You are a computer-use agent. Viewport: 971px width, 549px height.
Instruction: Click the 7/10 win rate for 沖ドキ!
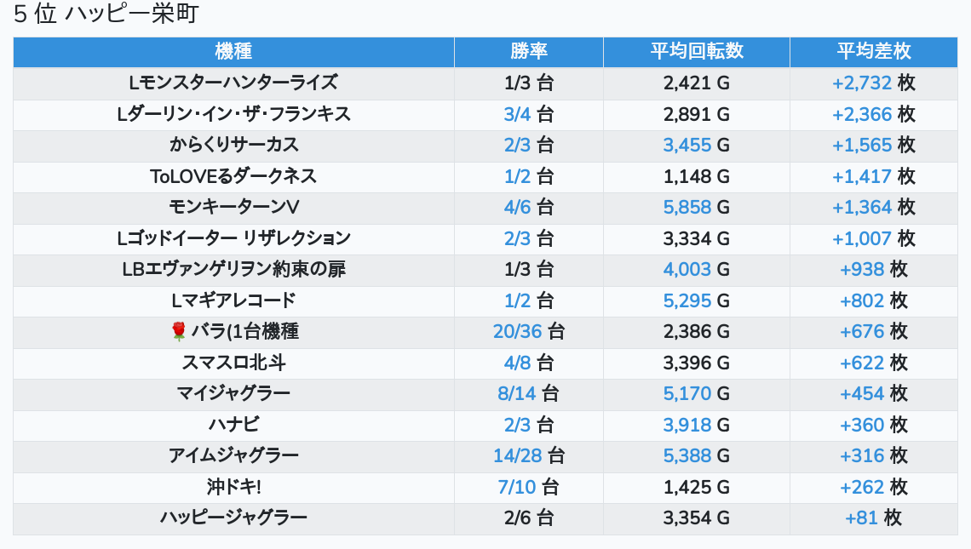coord(516,487)
